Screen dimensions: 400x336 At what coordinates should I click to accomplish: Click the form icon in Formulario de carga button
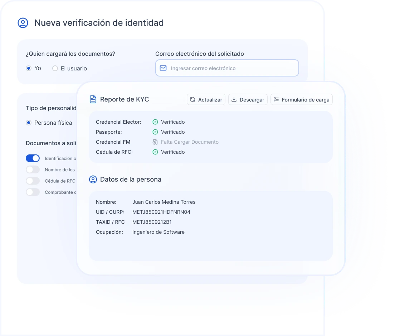click(x=276, y=99)
